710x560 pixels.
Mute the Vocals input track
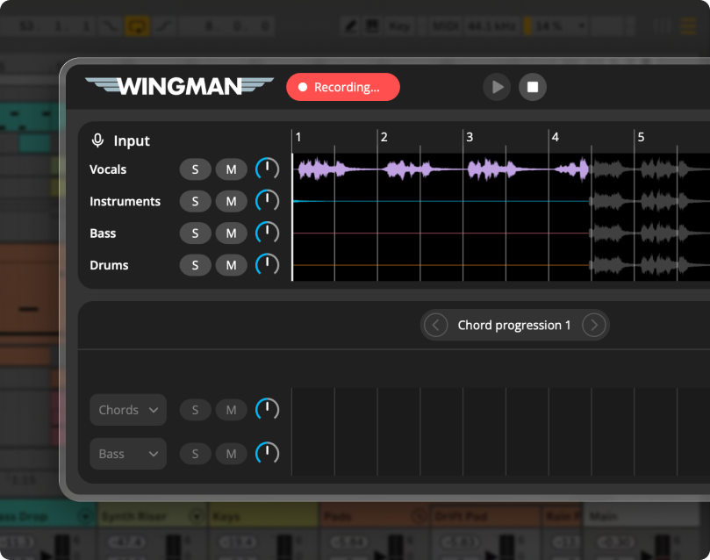click(231, 169)
